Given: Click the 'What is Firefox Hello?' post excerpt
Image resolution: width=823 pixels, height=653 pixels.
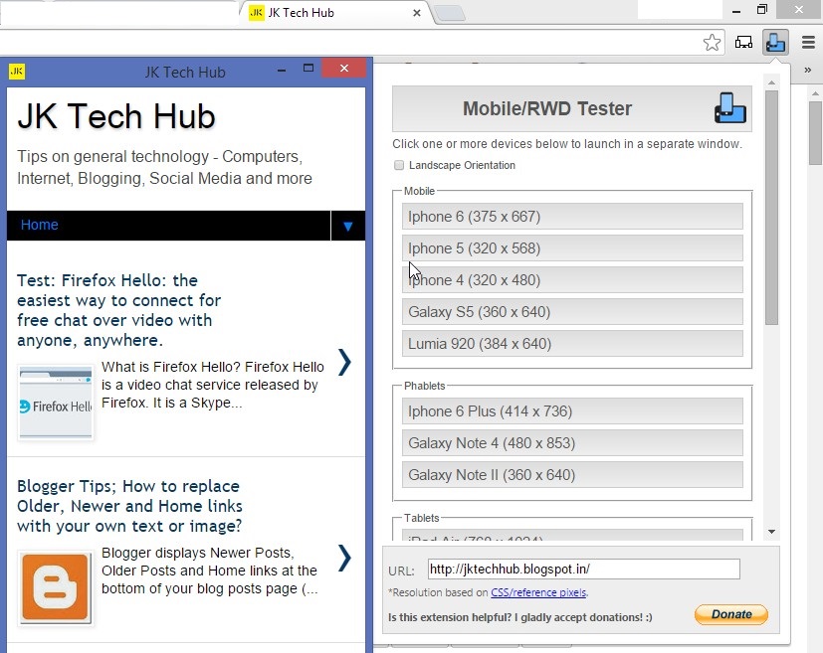Looking at the screenshot, I should pos(213,385).
